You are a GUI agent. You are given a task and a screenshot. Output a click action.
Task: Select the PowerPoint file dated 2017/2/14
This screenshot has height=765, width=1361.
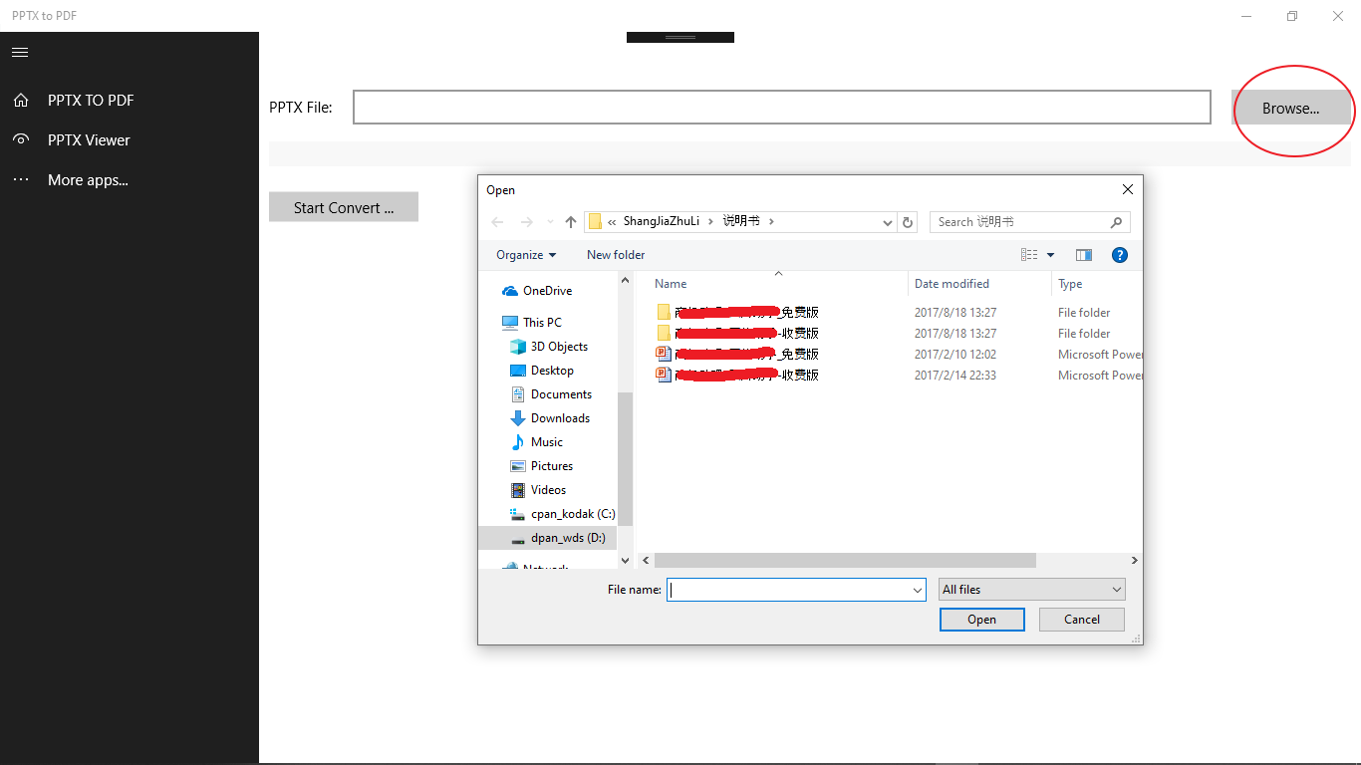(x=737, y=376)
